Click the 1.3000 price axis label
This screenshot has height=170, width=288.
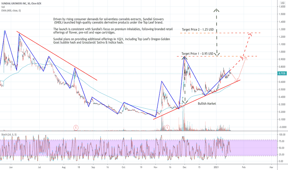(282, 29)
